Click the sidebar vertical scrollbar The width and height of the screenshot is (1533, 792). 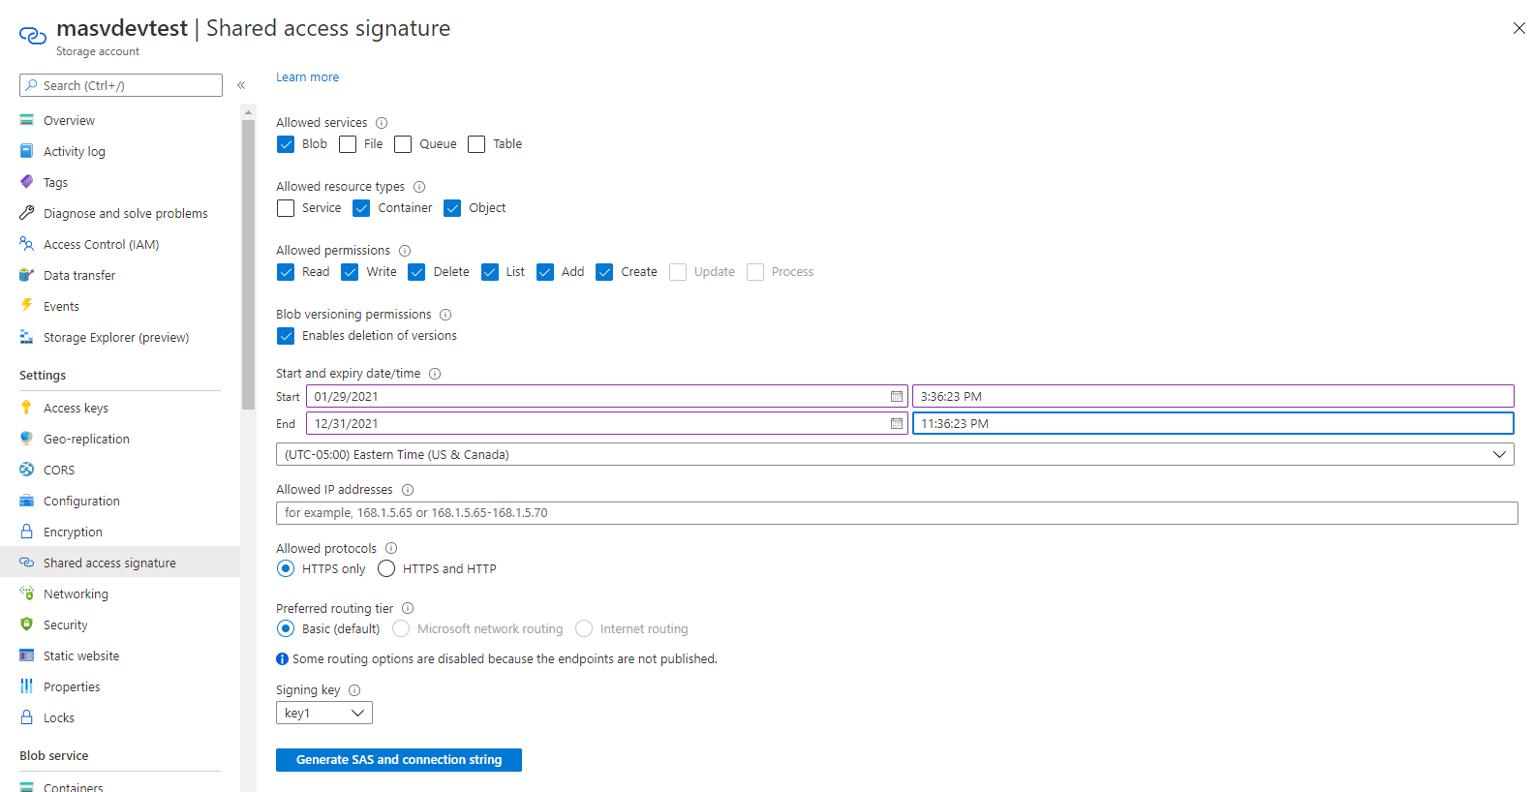pyautogui.click(x=248, y=266)
